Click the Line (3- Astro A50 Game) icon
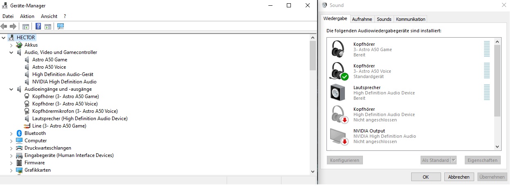Image resolution: width=511 pixels, height=186 pixels. point(27,126)
